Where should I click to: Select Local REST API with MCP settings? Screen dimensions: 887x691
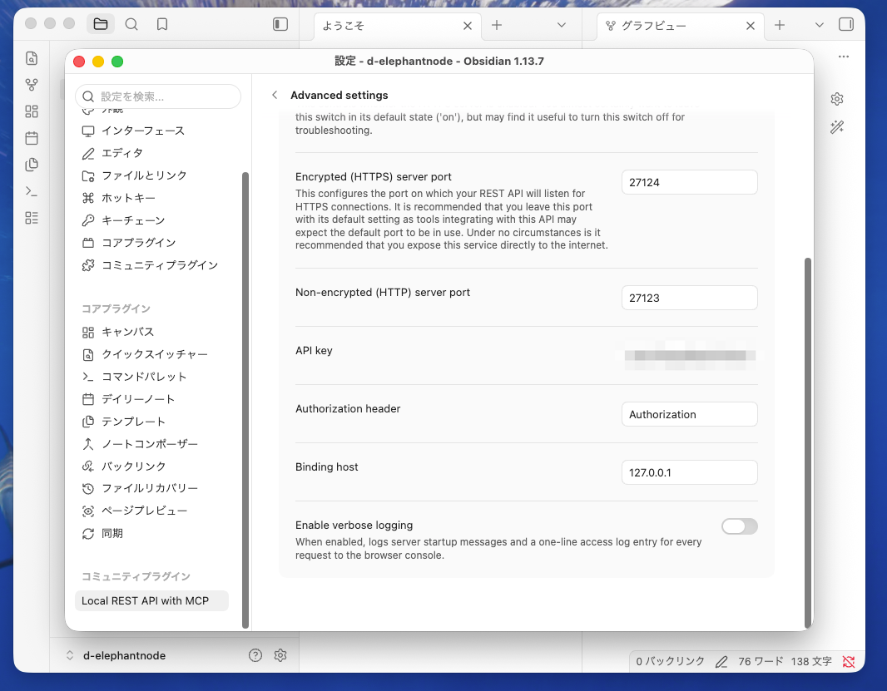(151, 600)
